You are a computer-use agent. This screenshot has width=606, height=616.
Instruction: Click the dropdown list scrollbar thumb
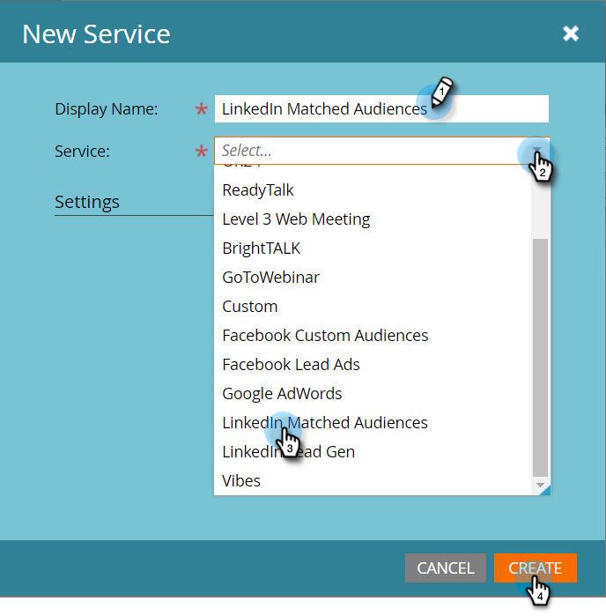(541, 358)
